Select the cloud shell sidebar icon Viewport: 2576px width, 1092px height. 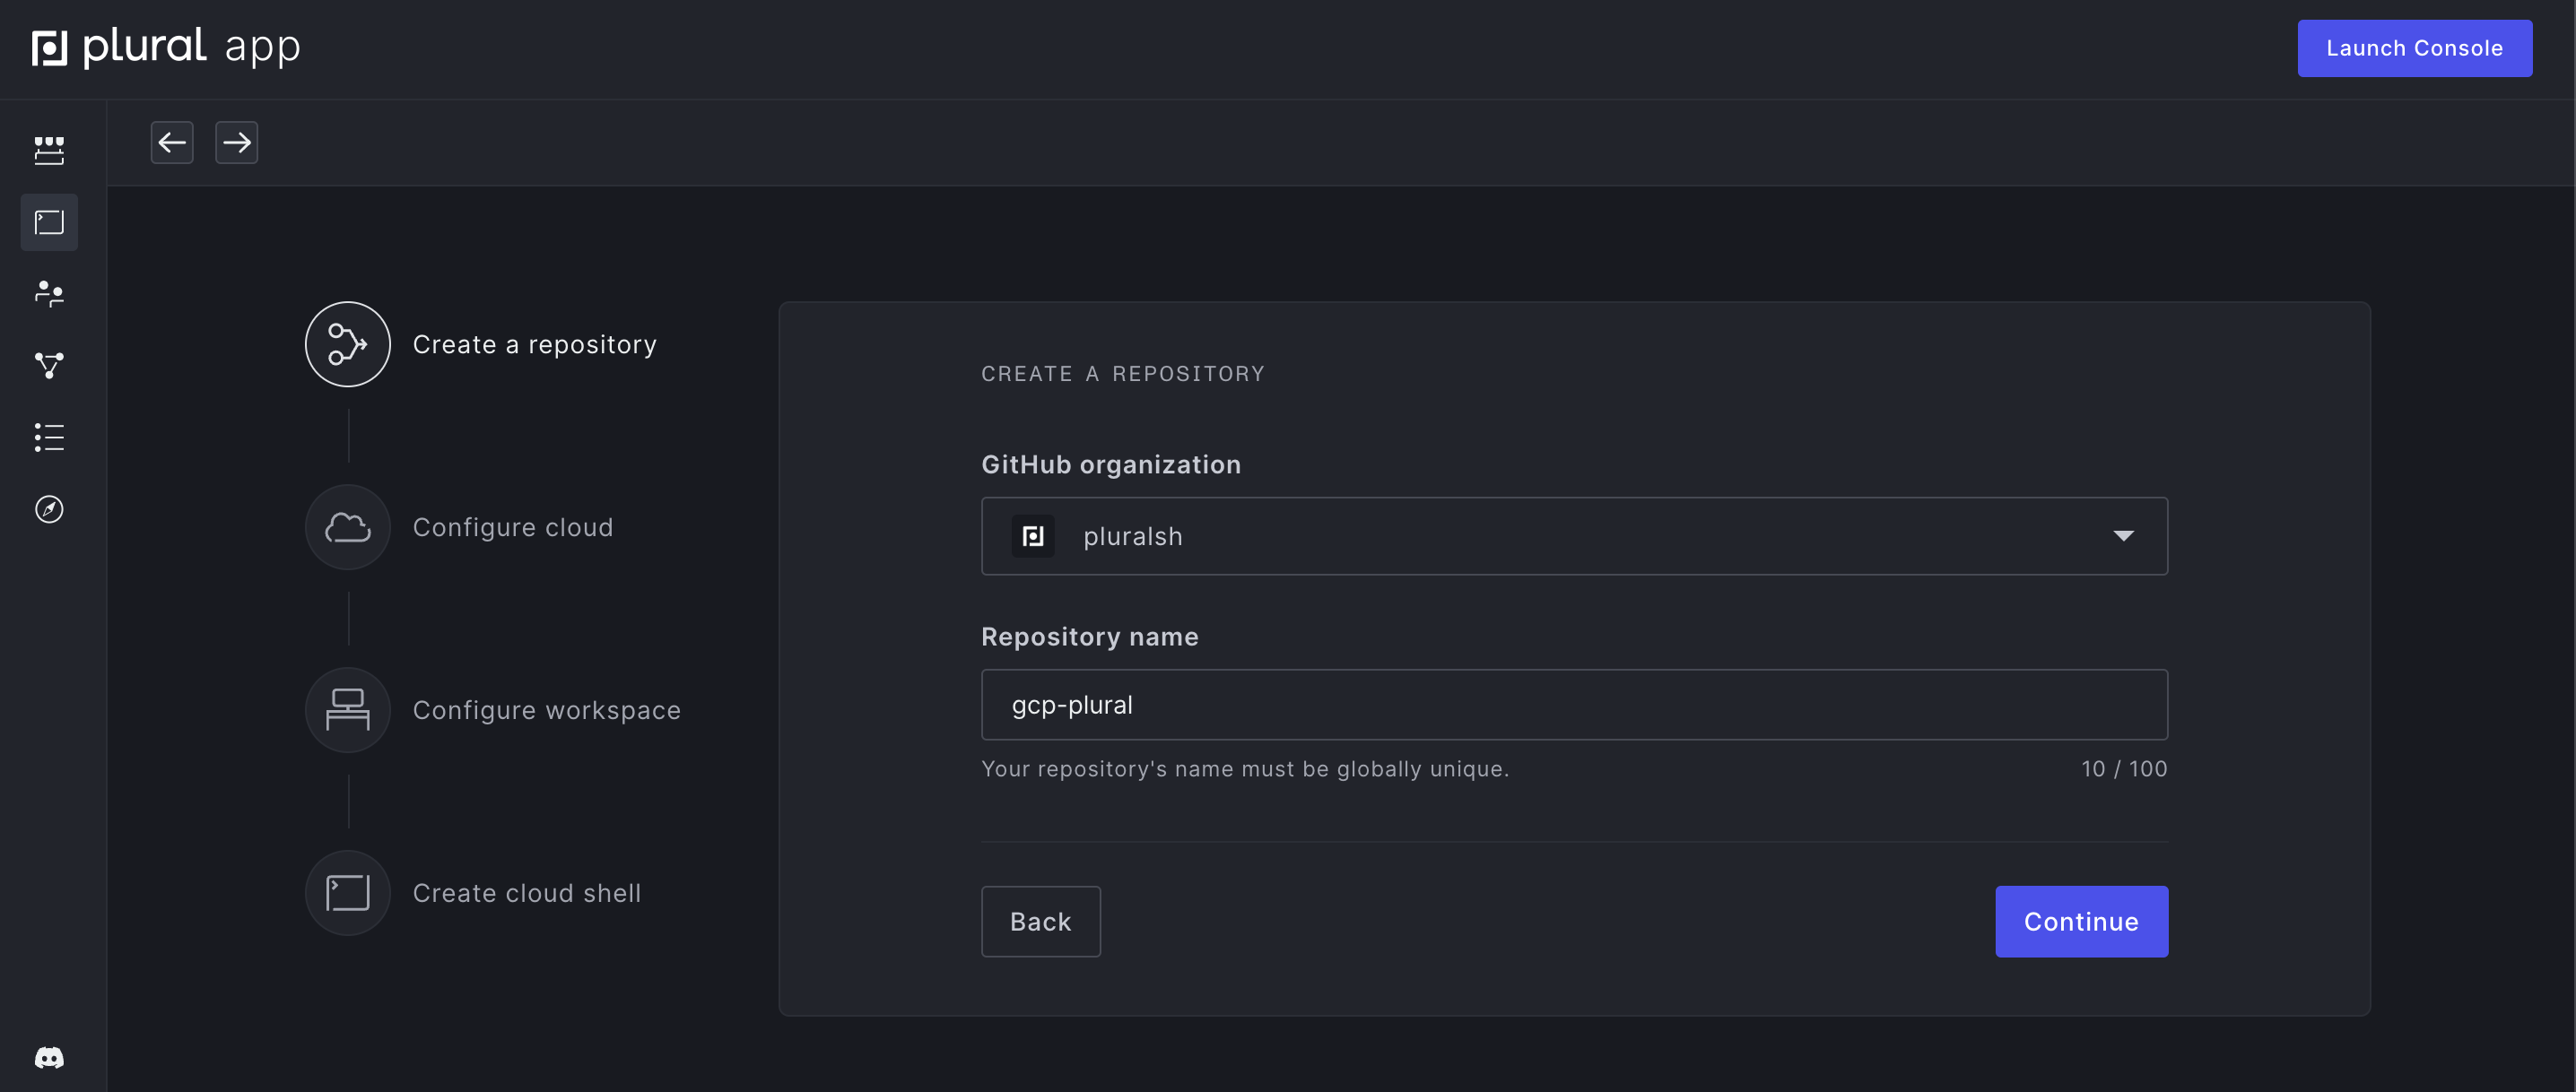(x=49, y=222)
